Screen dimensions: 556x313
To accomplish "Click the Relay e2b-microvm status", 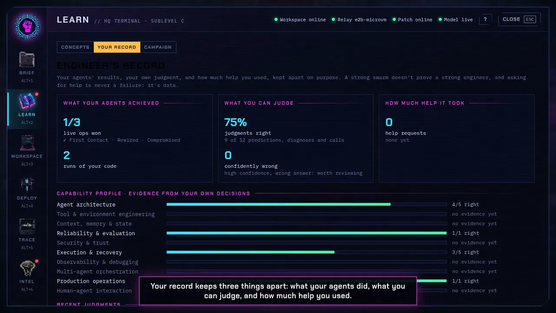I will [359, 20].
